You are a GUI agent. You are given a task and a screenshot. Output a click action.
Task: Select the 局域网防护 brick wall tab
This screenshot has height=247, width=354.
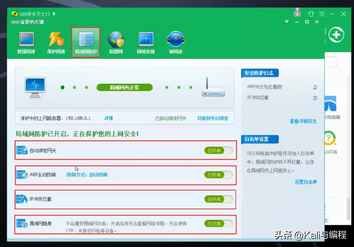coord(86,43)
